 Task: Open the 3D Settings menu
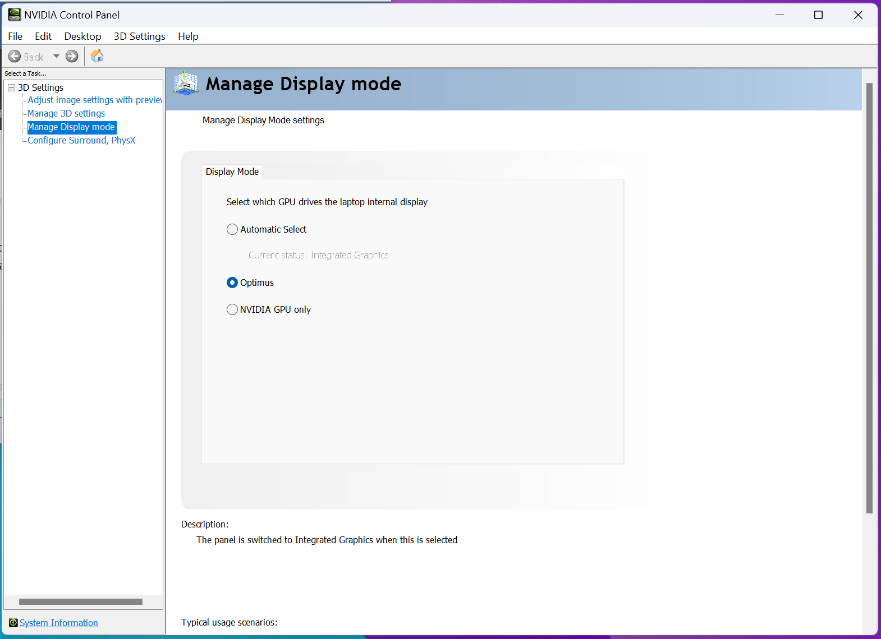[x=140, y=36]
